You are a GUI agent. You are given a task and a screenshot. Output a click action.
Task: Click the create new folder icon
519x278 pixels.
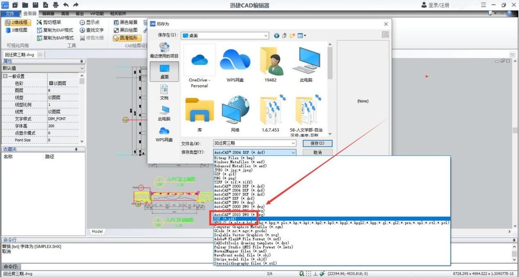[292, 35]
